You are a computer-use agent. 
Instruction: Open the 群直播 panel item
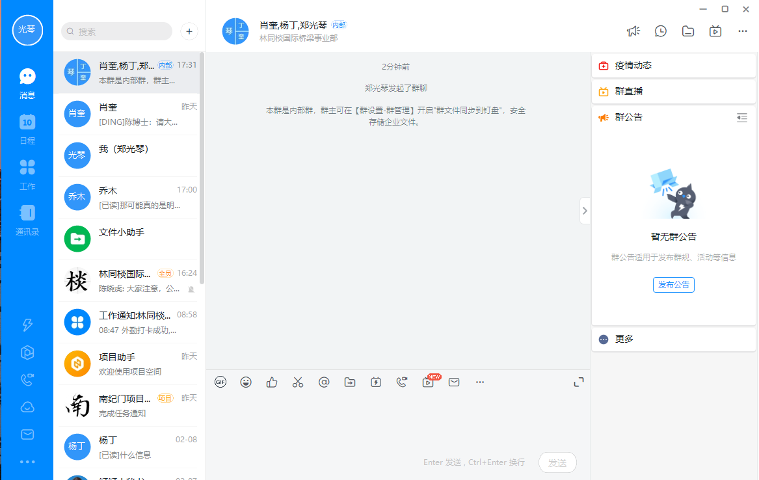coord(673,91)
